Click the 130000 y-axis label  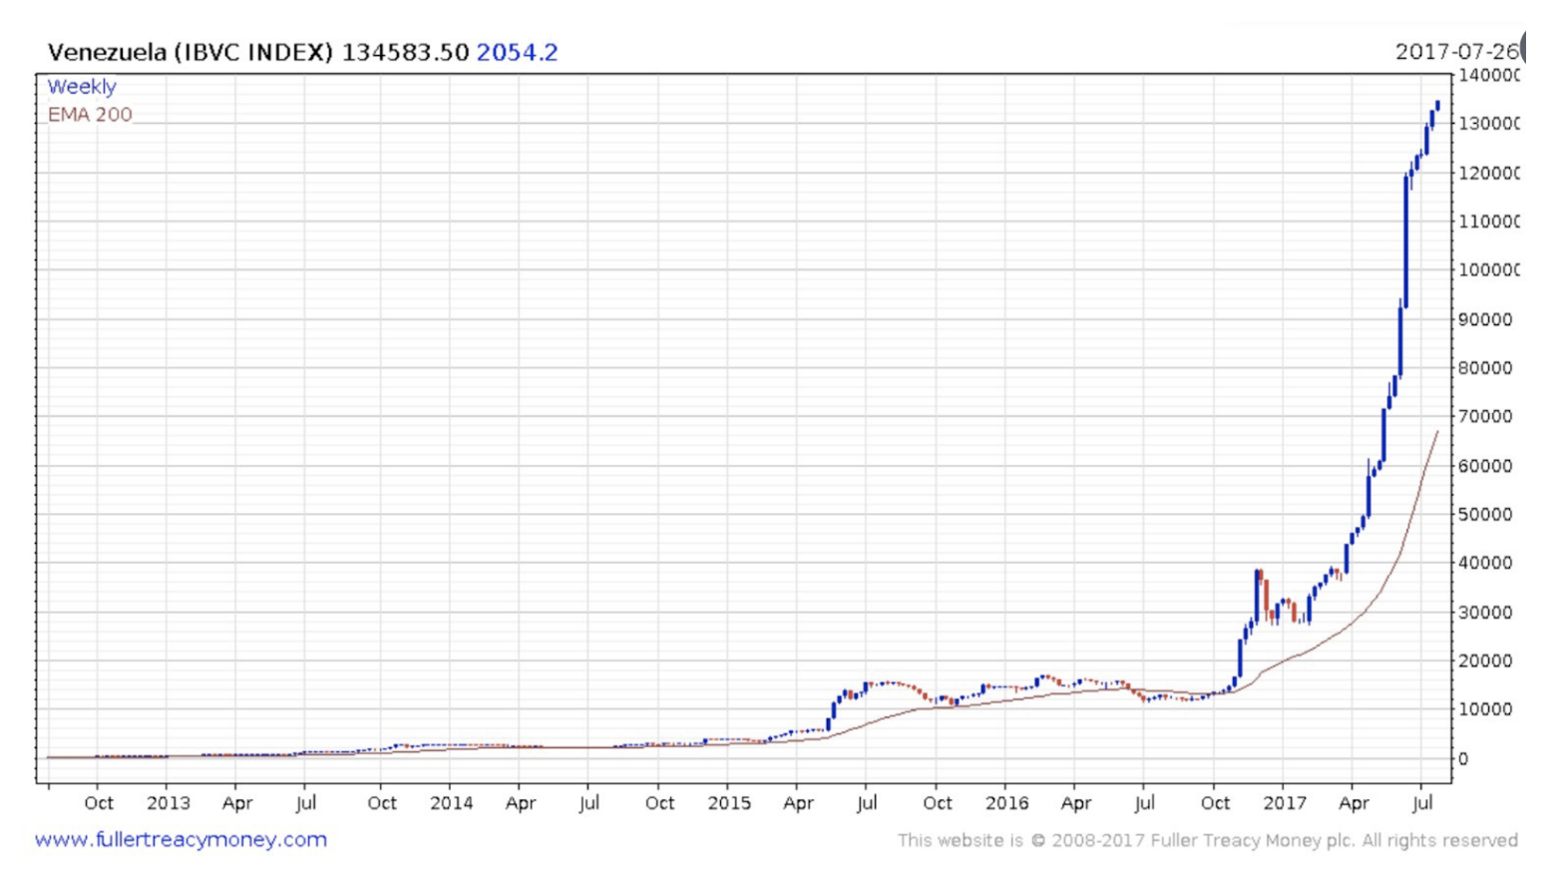1489,124
